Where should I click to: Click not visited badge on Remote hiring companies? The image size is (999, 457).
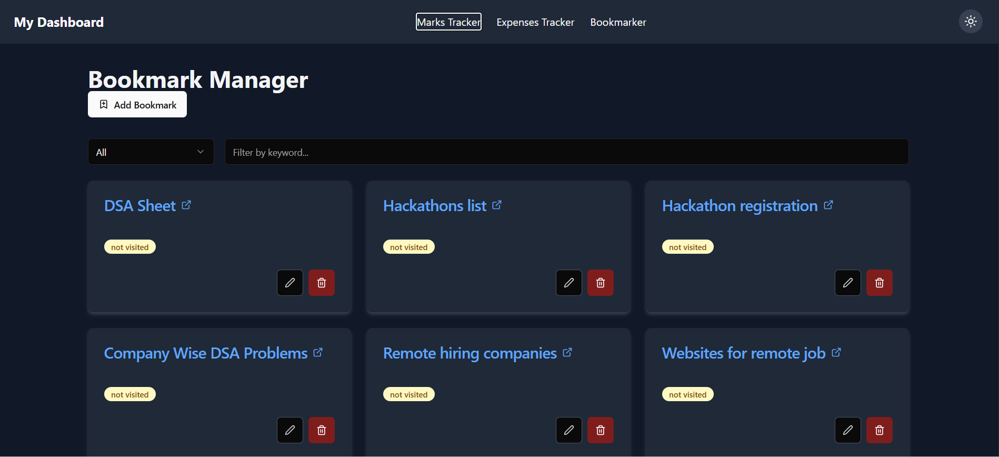click(x=409, y=394)
